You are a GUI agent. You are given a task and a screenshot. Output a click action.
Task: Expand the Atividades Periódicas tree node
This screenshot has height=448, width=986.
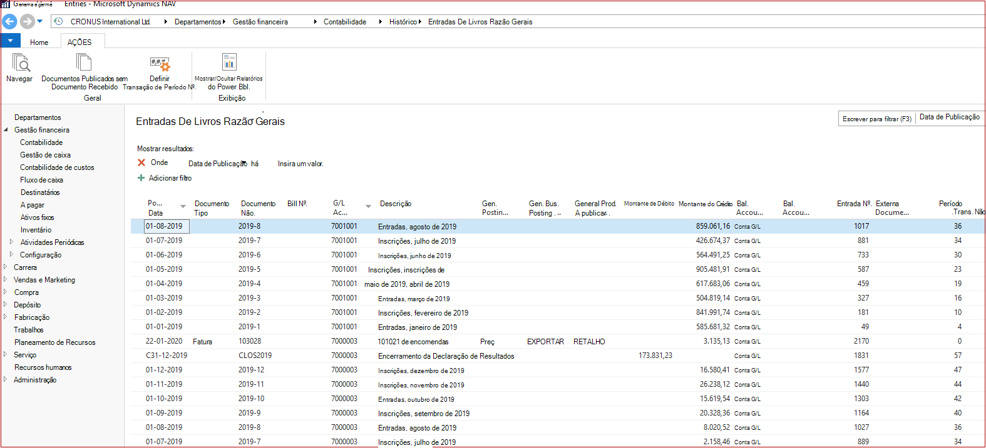11,242
